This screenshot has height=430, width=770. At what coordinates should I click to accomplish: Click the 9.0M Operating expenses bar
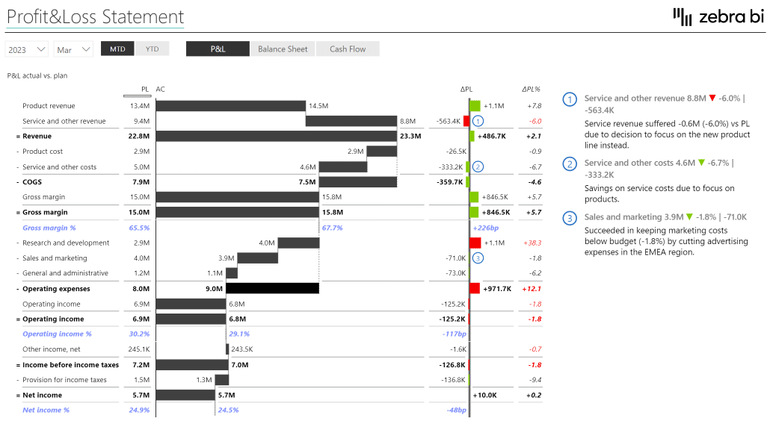point(273,288)
